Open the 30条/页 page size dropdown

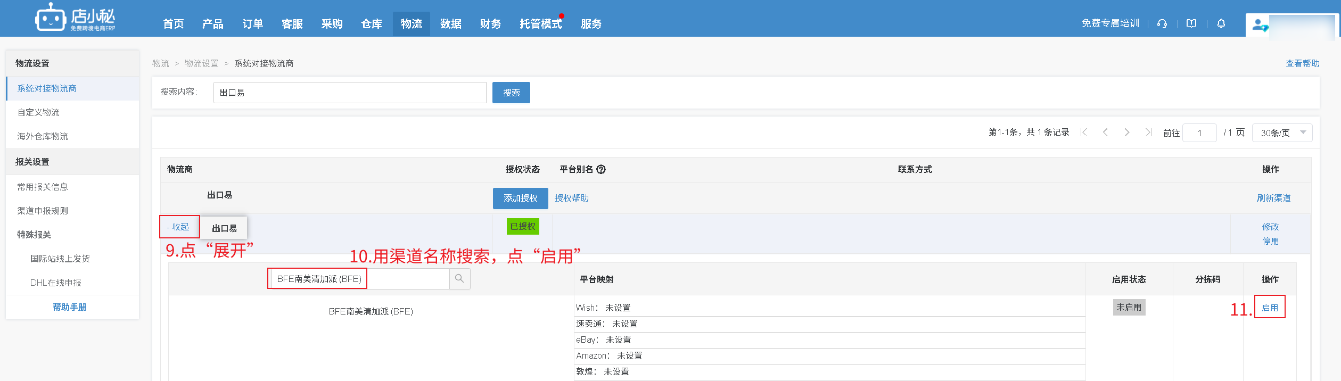[x=1282, y=132]
